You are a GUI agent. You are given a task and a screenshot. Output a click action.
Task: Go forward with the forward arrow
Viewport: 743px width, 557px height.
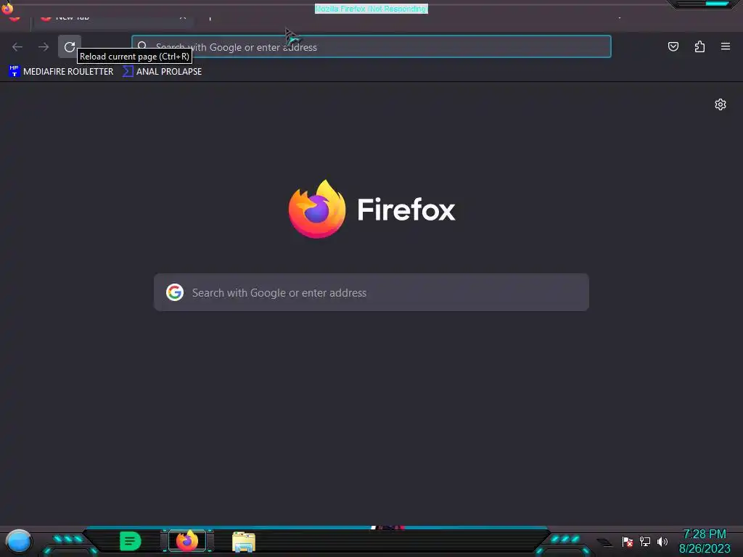click(44, 46)
